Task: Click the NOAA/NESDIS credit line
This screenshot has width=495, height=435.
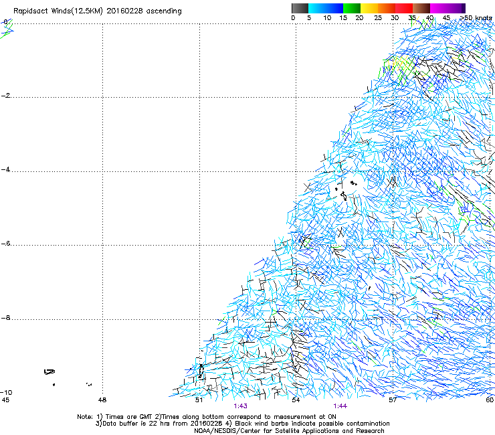Action: point(289,431)
